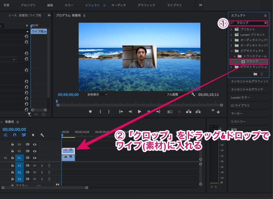Open the グラフィック workspace tab

click(x=146, y=5)
